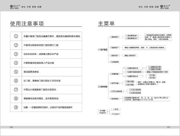Select the 2.调节音量 node
180x136 pixels.
[115, 83]
